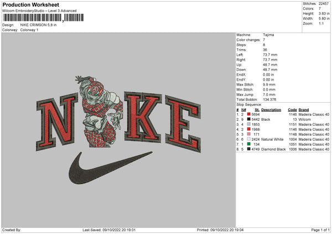Click the 'Right:' measurement label
Screen dimensions: 332x234
[x=241, y=60]
